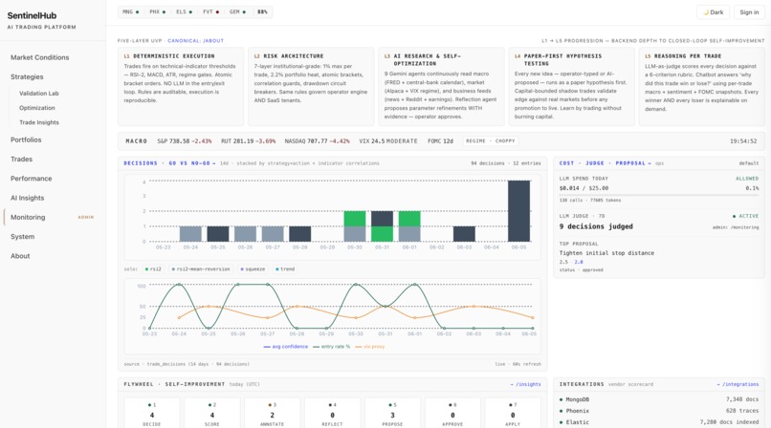This screenshot has width=771, height=428.
Task: Click the FVT status indicator
Action: pos(211,11)
